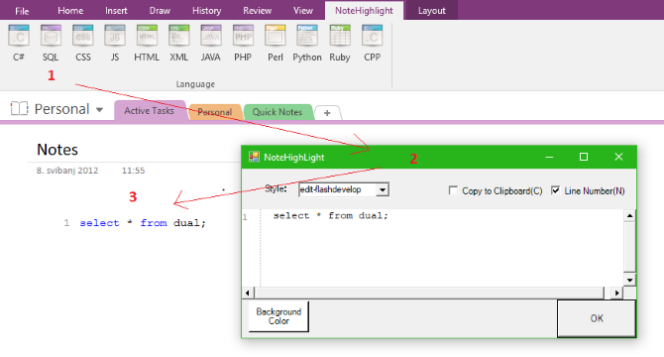Open the Personal notebook dropdown
Viewport: 664px width, 357px height.
click(x=99, y=110)
